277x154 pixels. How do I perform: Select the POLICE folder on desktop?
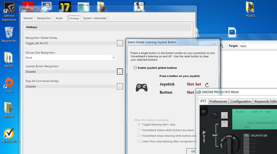point(250,9)
